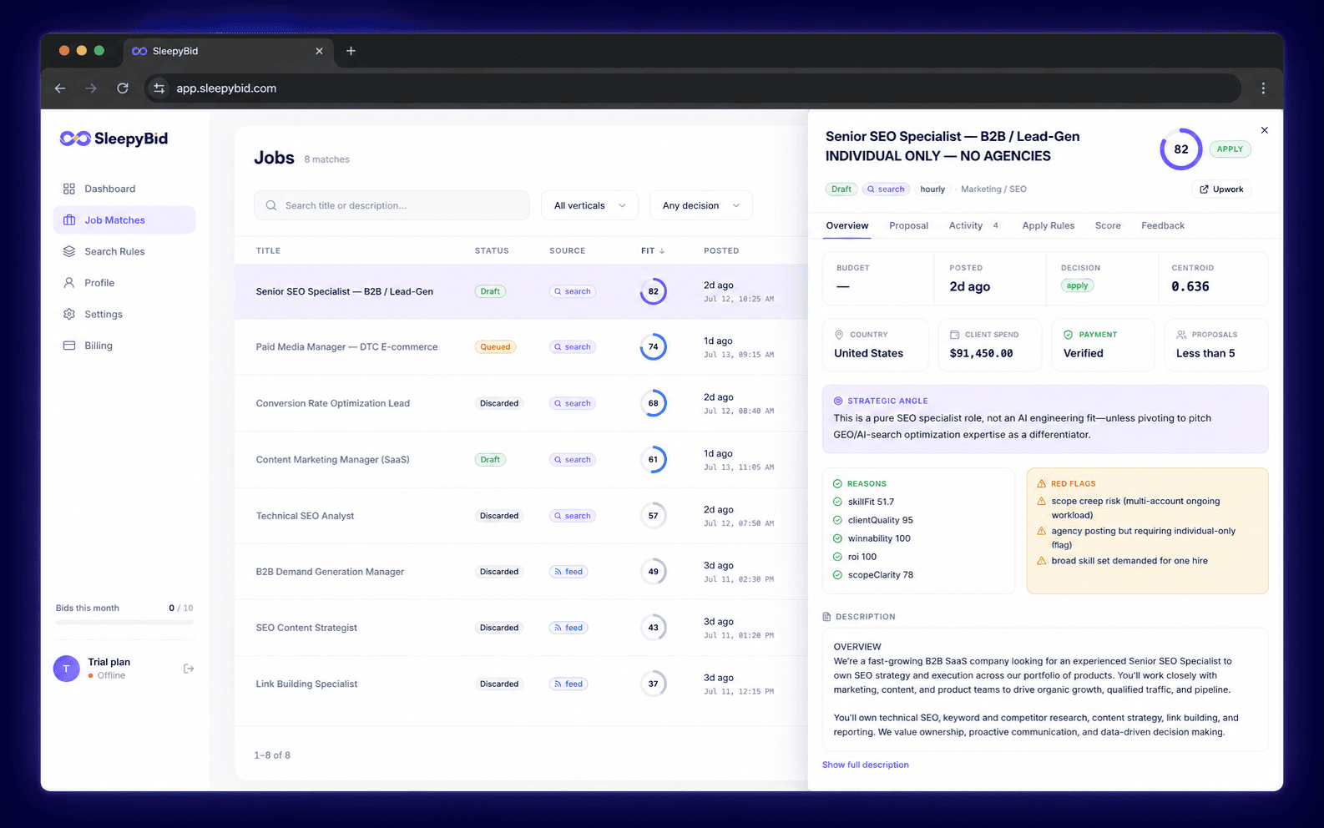The height and width of the screenshot is (828, 1324).
Task: Click the hourly tag
Action: (x=932, y=189)
